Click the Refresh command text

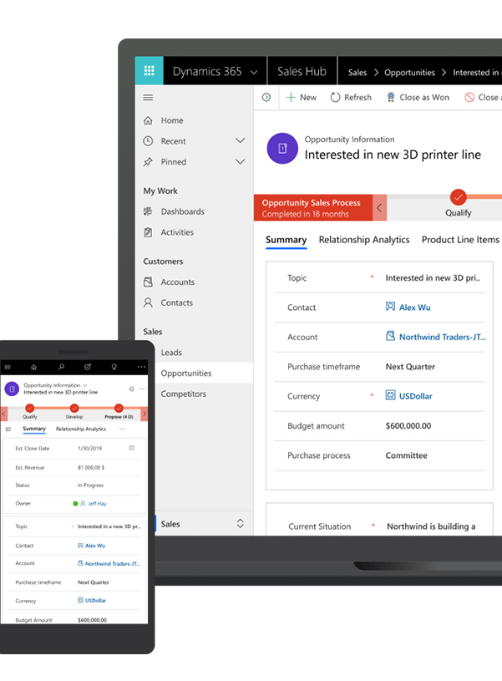[x=357, y=97]
